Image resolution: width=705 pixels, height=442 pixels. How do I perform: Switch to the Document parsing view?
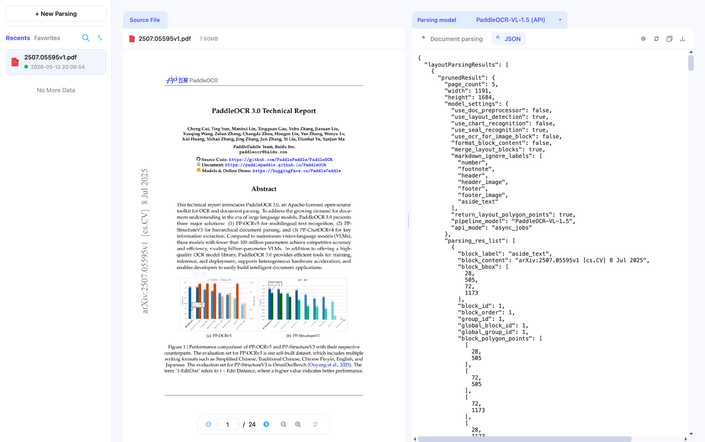(452, 39)
